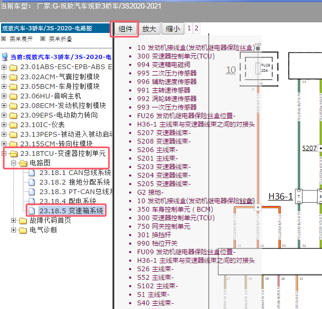Viewport: 322px width, 309px height.
Task: Expand 23.10IC-仪表 node
Action: point(4,124)
